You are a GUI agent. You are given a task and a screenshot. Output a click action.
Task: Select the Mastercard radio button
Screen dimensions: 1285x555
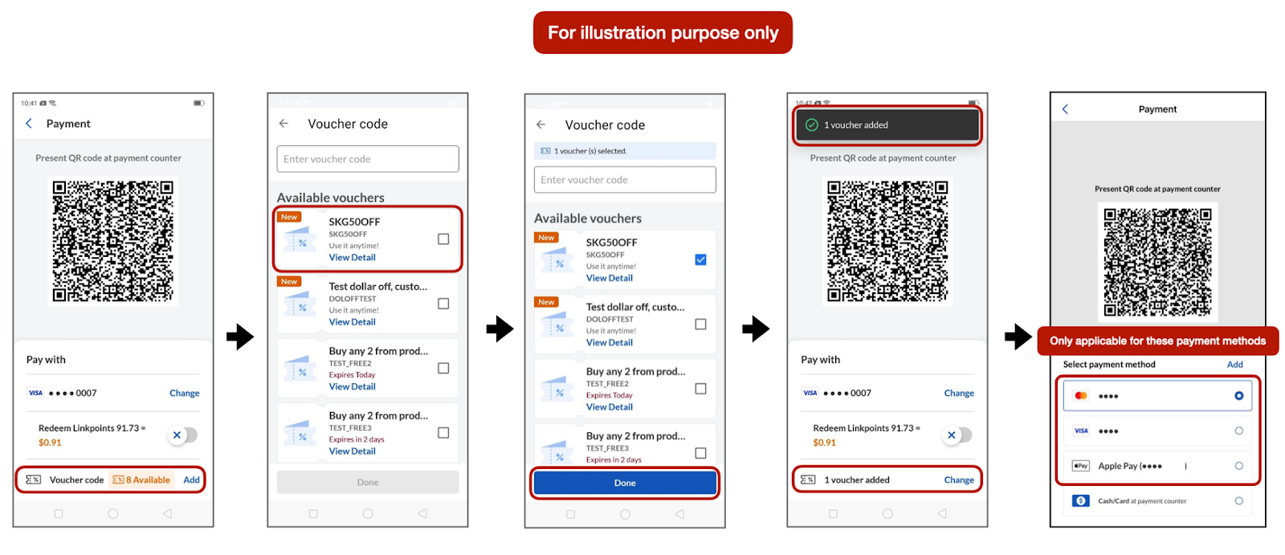coord(1238,396)
